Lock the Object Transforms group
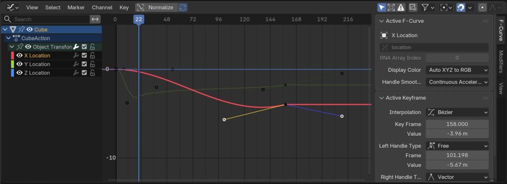This screenshot has height=184, width=507. tap(93, 47)
